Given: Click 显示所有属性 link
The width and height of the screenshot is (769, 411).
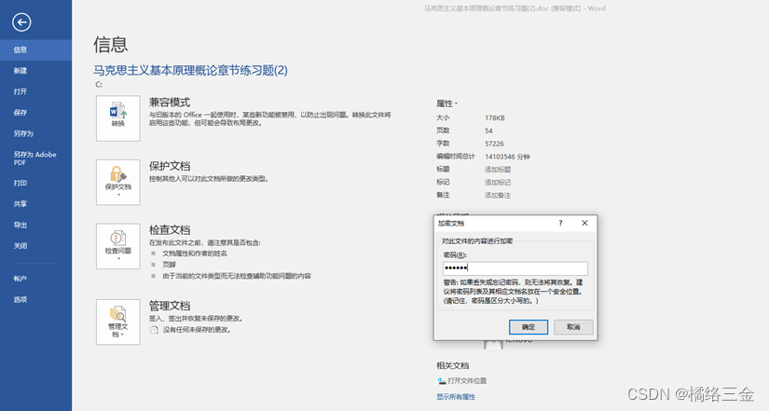Looking at the screenshot, I should coord(456,397).
